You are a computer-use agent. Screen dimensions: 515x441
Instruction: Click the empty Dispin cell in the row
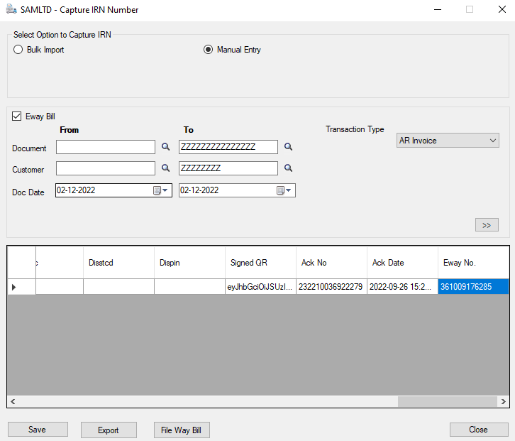189,287
